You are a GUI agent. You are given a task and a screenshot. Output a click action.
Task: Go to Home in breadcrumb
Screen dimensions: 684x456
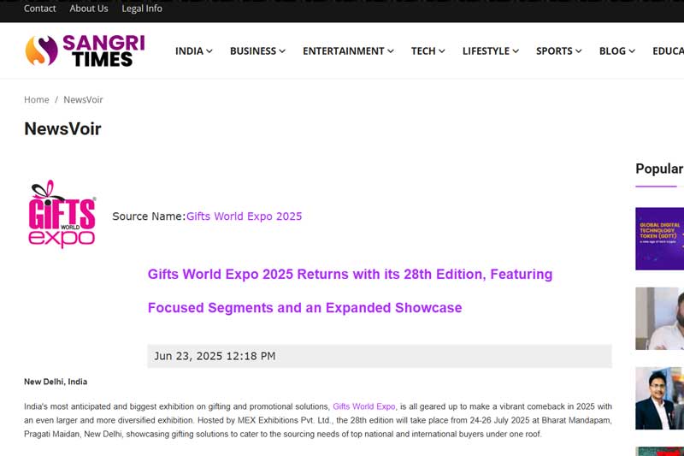pos(37,99)
